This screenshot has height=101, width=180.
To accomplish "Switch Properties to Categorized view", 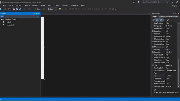I will coord(154,20).
